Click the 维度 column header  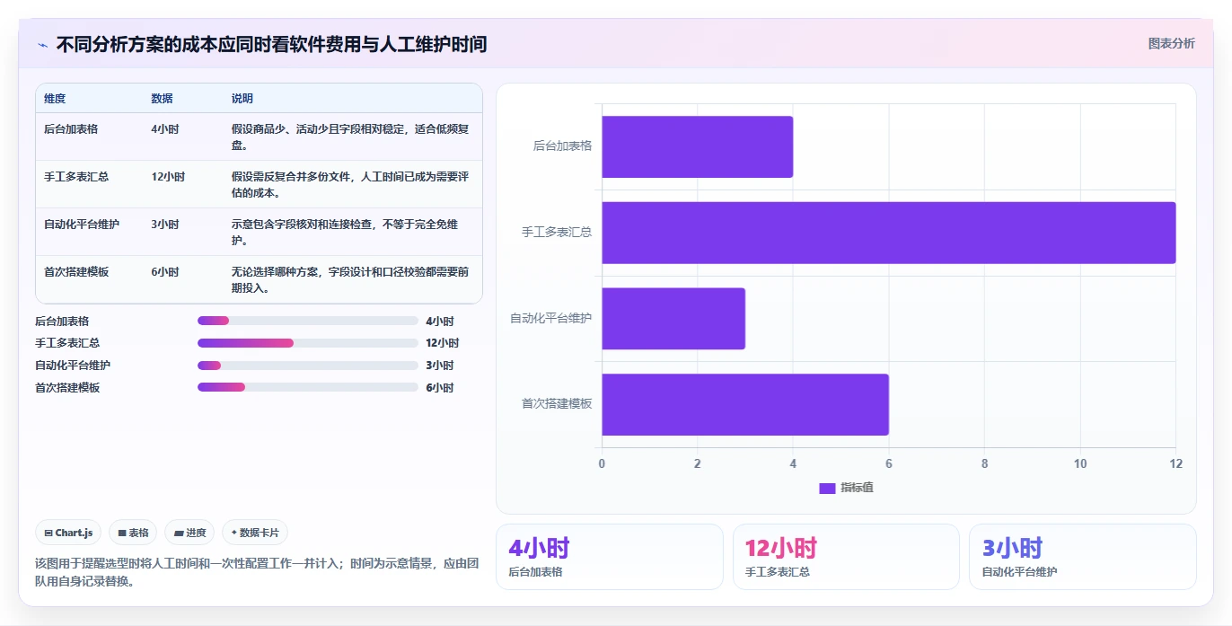point(55,99)
